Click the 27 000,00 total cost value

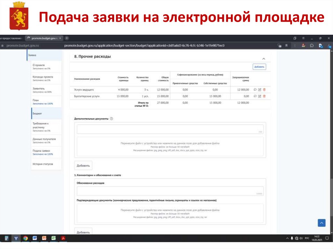[x=163, y=103]
